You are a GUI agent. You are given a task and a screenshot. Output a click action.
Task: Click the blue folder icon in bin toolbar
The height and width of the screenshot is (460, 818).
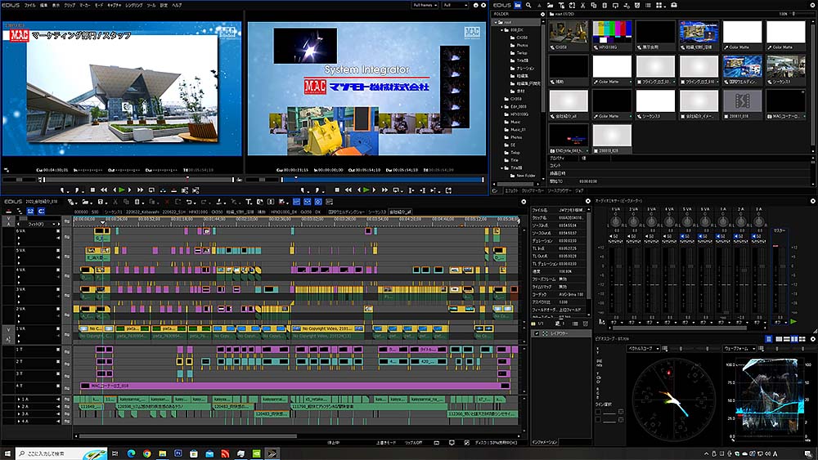[518, 5]
